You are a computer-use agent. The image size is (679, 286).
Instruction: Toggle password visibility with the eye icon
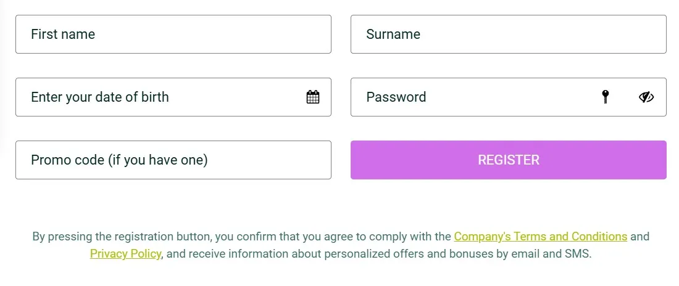[646, 97]
